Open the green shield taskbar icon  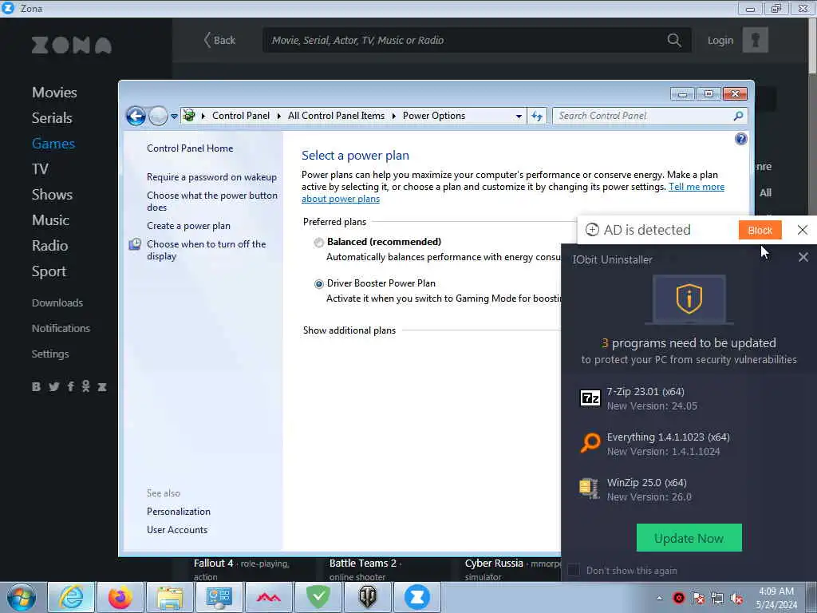pos(318,597)
